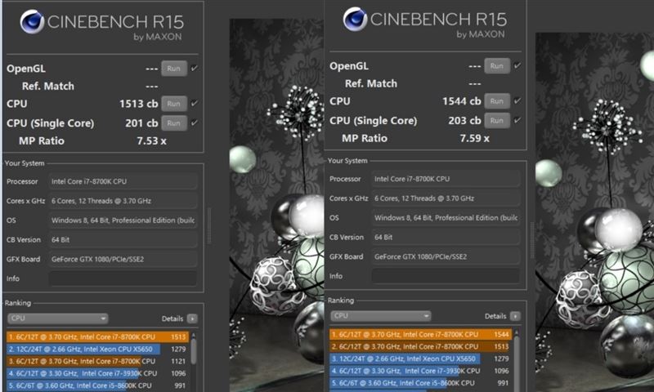654x392 pixels.
Task: Click the Cinebench logo in the right window
Action: pyautogui.click(x=355, y=19)
